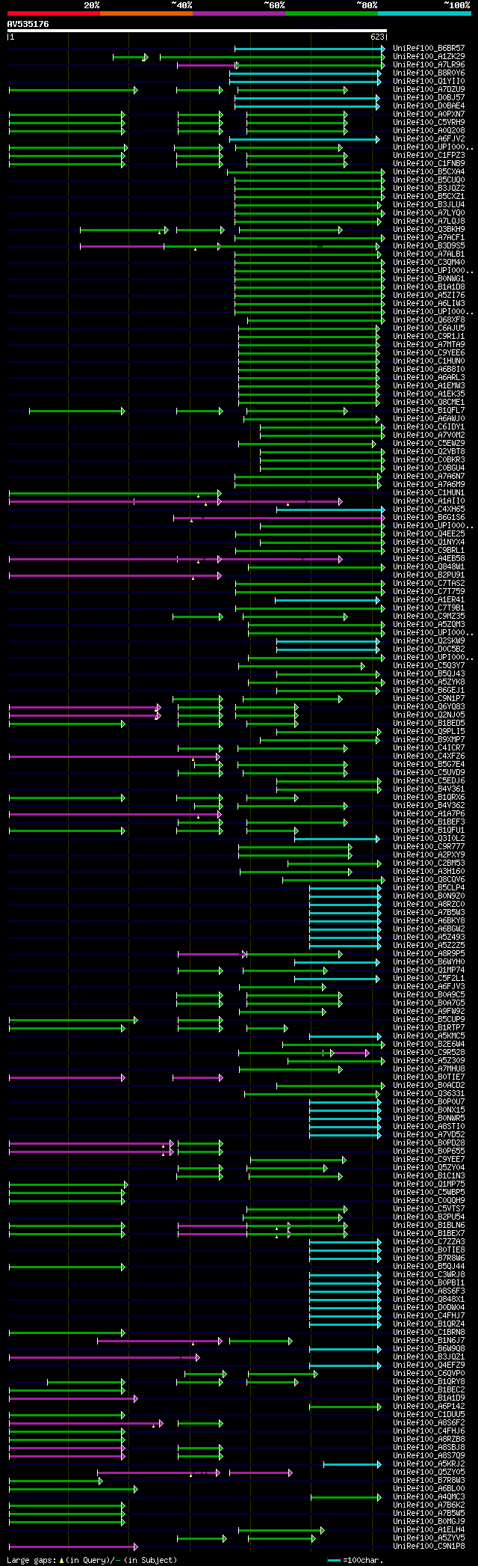
Task: Click the query start position label 1
Action: [x=11, y=37]
